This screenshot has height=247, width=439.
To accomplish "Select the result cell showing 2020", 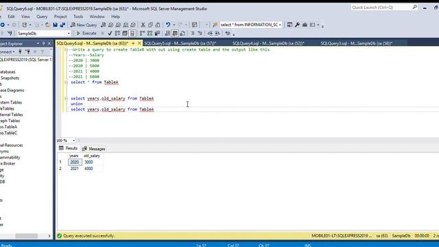I will (x=75, y=162).
